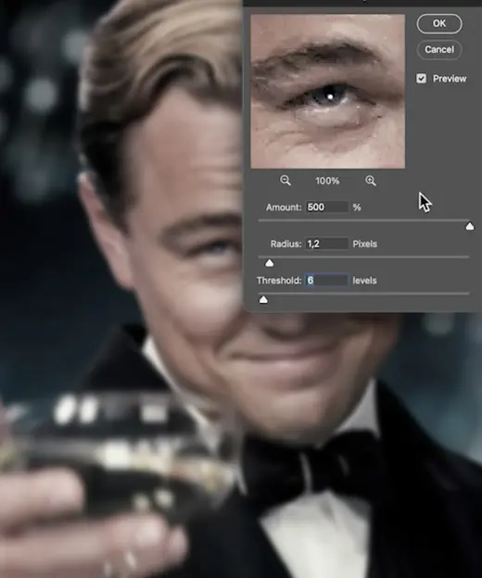Viewport: 482px width, 578px height.
Task: Click the 100% zoom level text
Action: 327,181
